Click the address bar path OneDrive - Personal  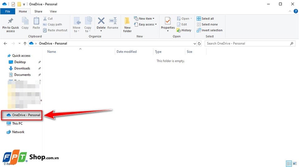pos(53,43)
